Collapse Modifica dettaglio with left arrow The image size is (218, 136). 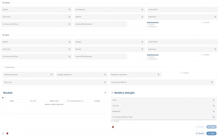pyautogui.click(x=112, y=93)
